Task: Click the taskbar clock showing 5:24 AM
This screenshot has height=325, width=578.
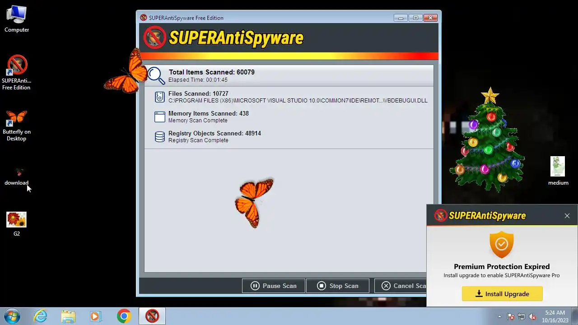Action: [x=555, y=316]
